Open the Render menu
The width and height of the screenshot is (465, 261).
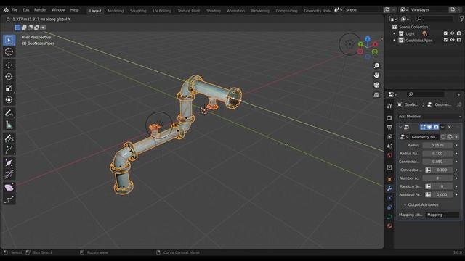[x=41, y=9]
